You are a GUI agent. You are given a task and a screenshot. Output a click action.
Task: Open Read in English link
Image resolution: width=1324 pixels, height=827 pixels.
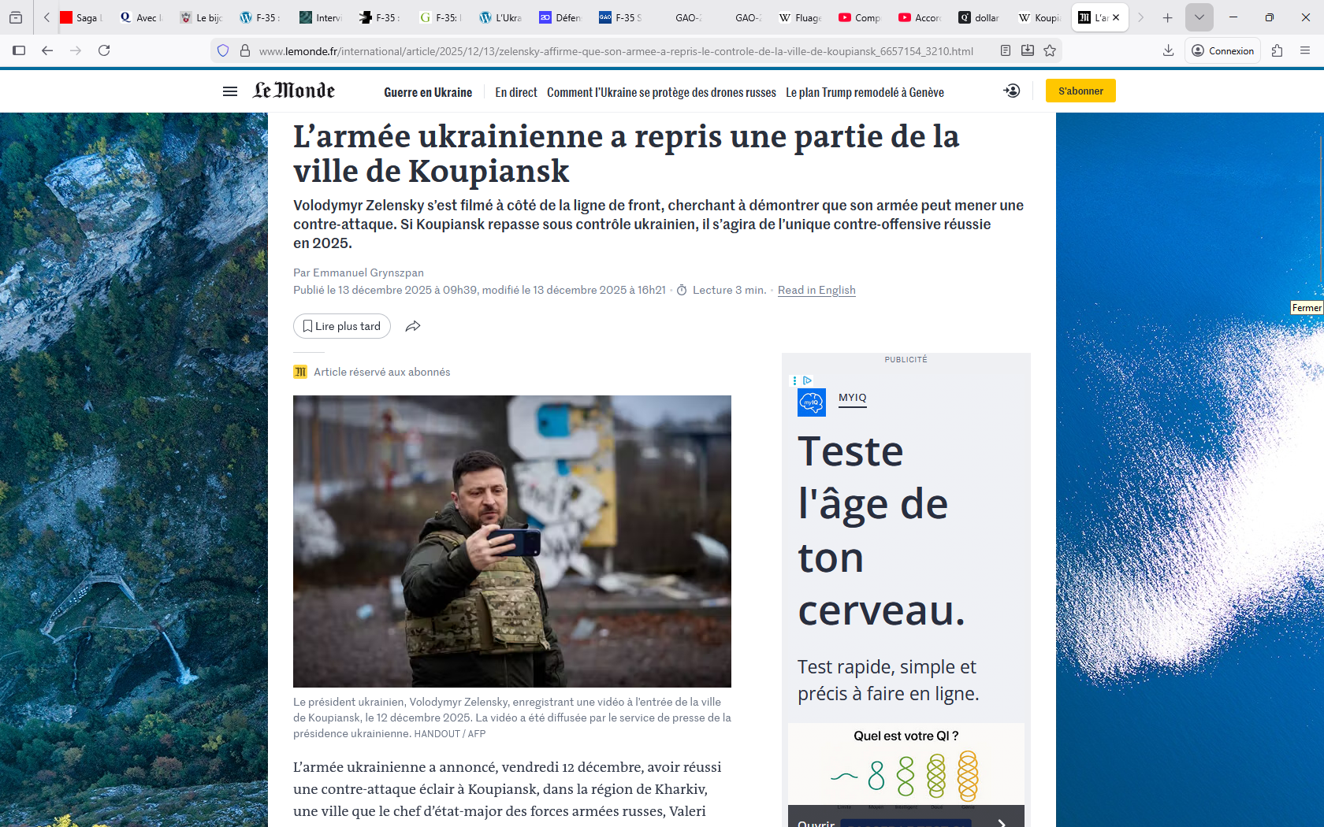(x=816, y=290)
